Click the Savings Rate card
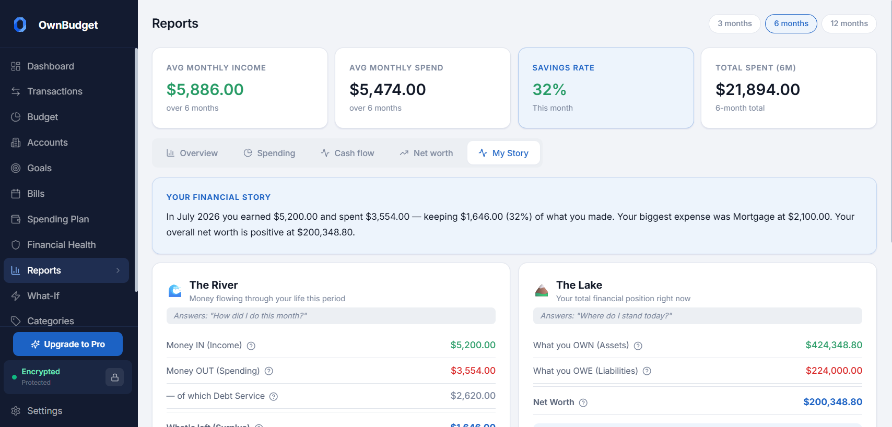This screenshot has width=892, height=427. point(606,88)
